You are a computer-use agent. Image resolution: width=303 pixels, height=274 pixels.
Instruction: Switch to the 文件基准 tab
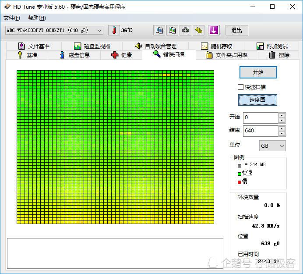click(34, 46)
